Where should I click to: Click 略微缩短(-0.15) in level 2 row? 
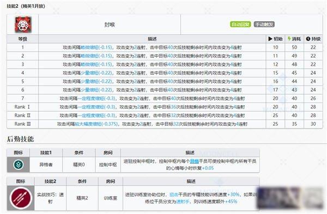click(96, 56)
